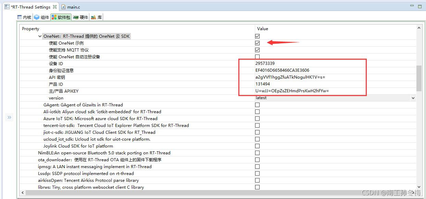The image size is (426, 199).
Task: Select the librws websocket client row label
Action: (91, 187)
